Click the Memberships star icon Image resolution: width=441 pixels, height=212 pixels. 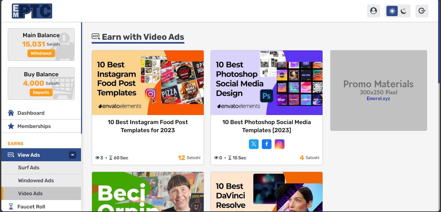pyautogui.click(x=11, y=126)
